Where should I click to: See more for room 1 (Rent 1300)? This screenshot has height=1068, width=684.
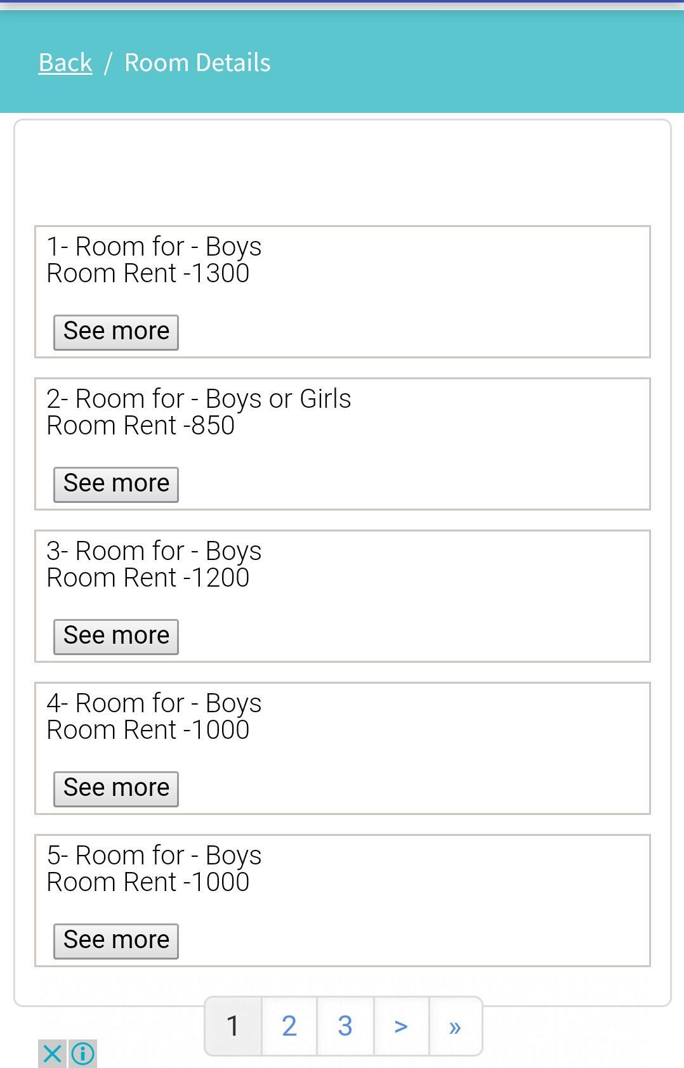(116, 332)
